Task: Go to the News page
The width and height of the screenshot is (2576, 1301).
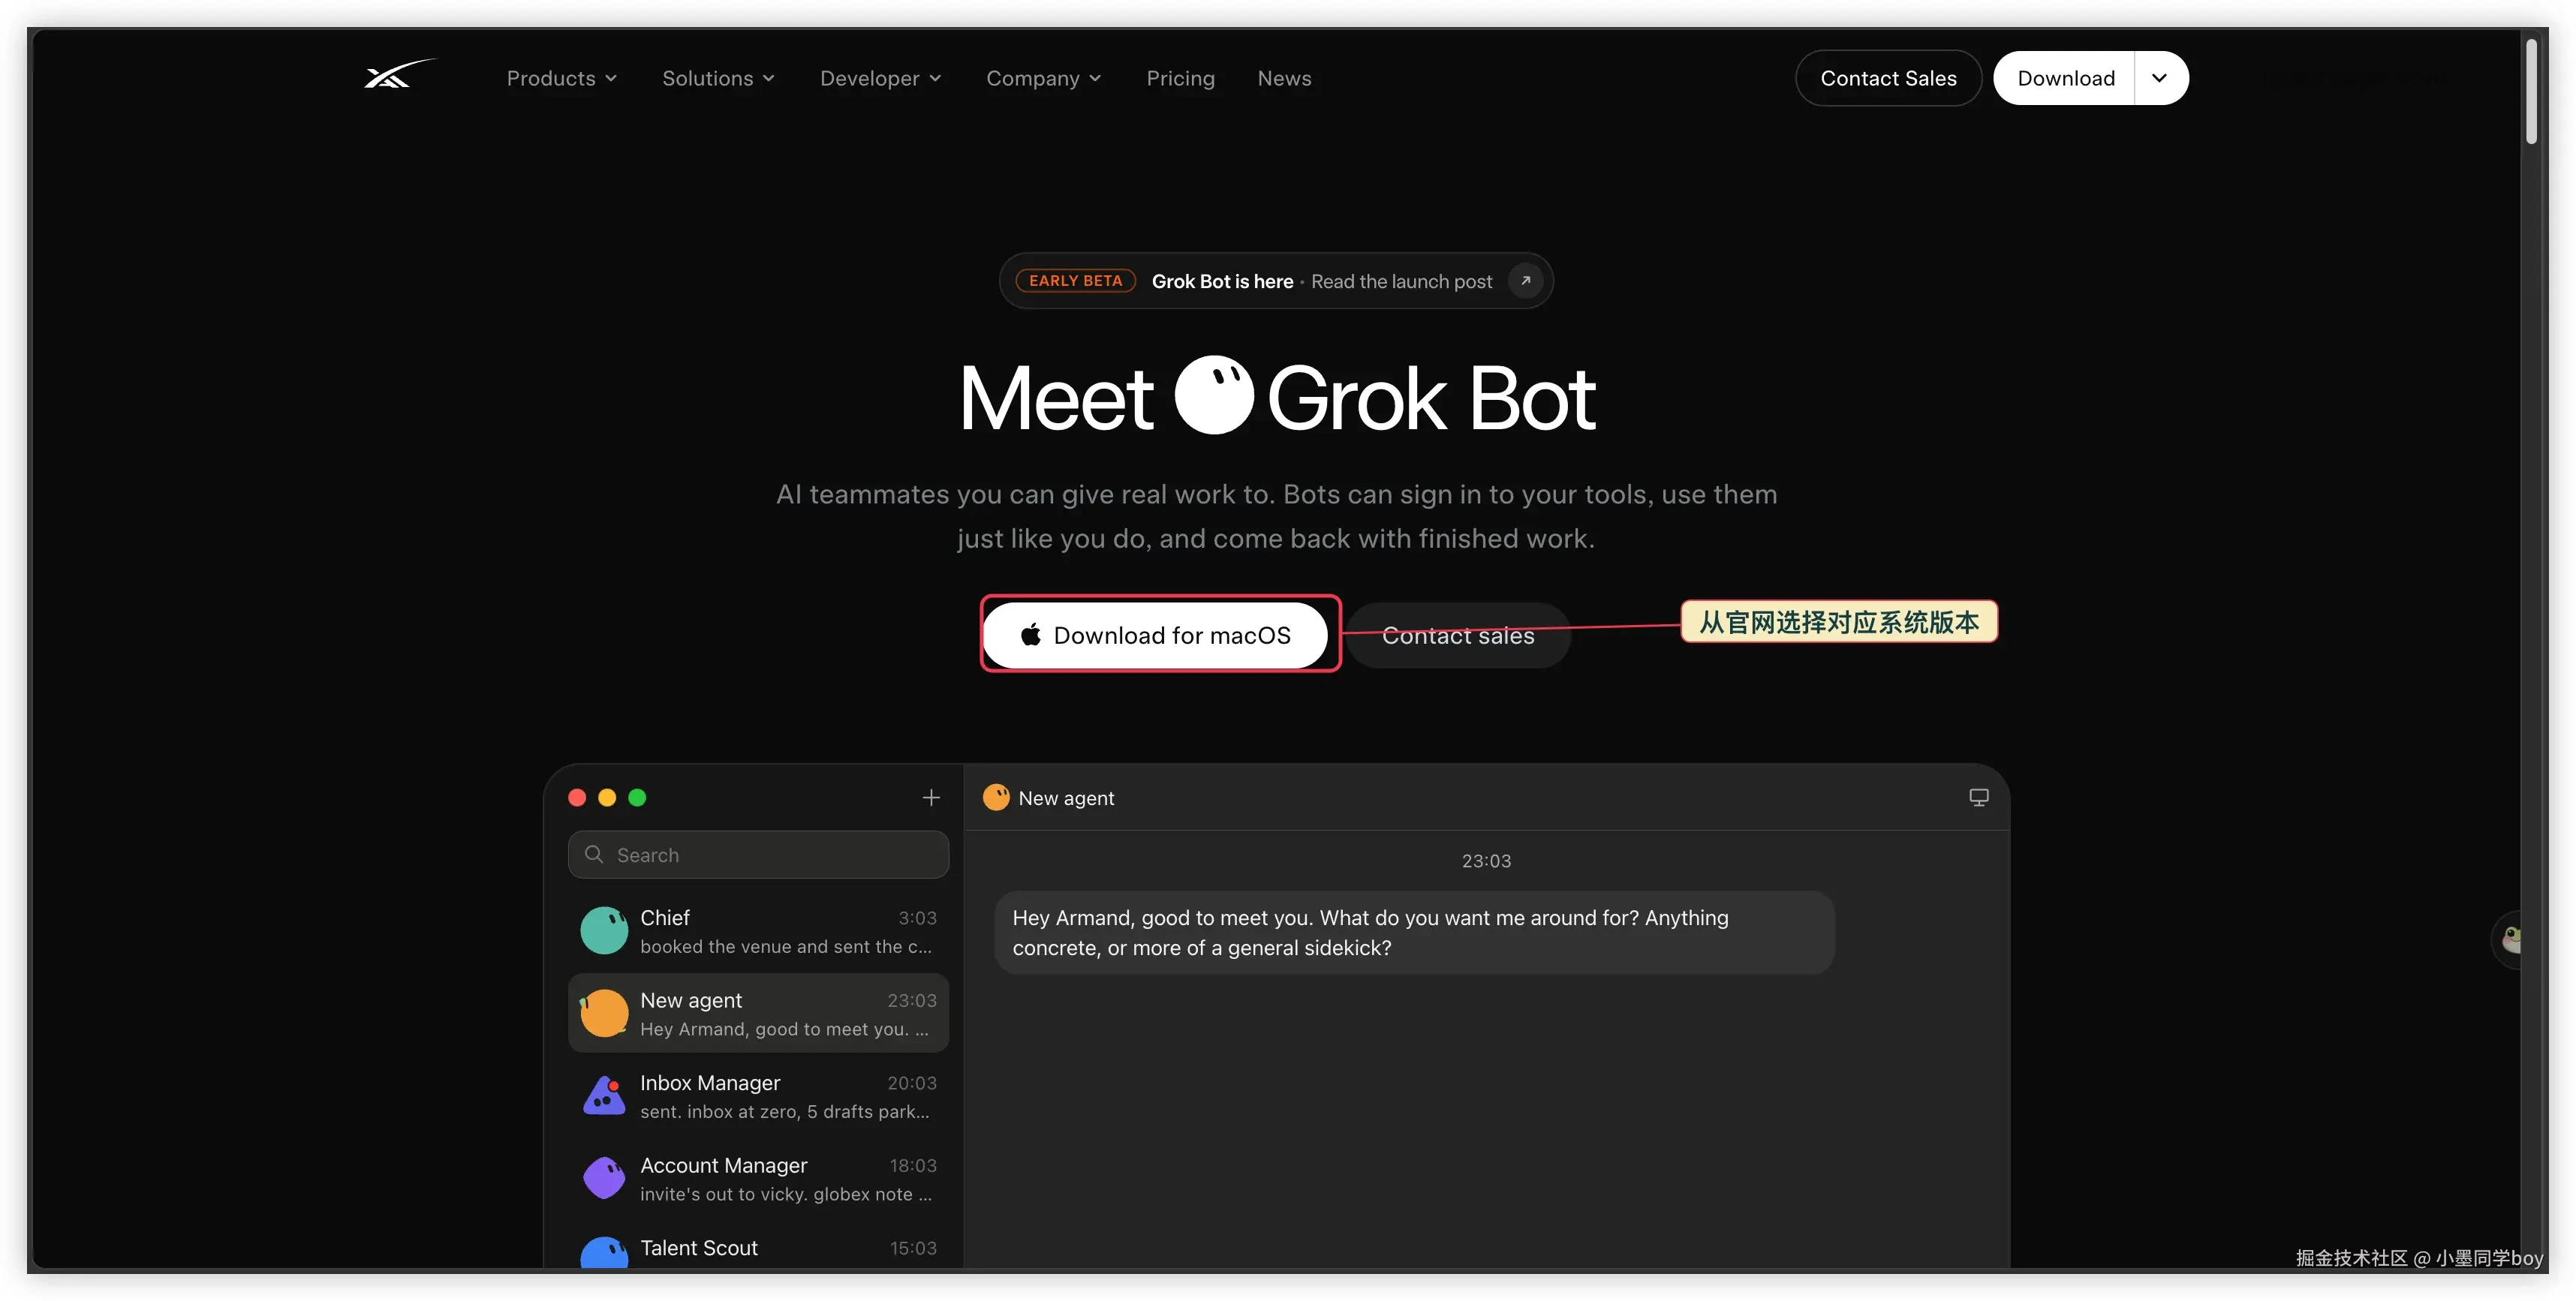Action: click(1284, 78)
